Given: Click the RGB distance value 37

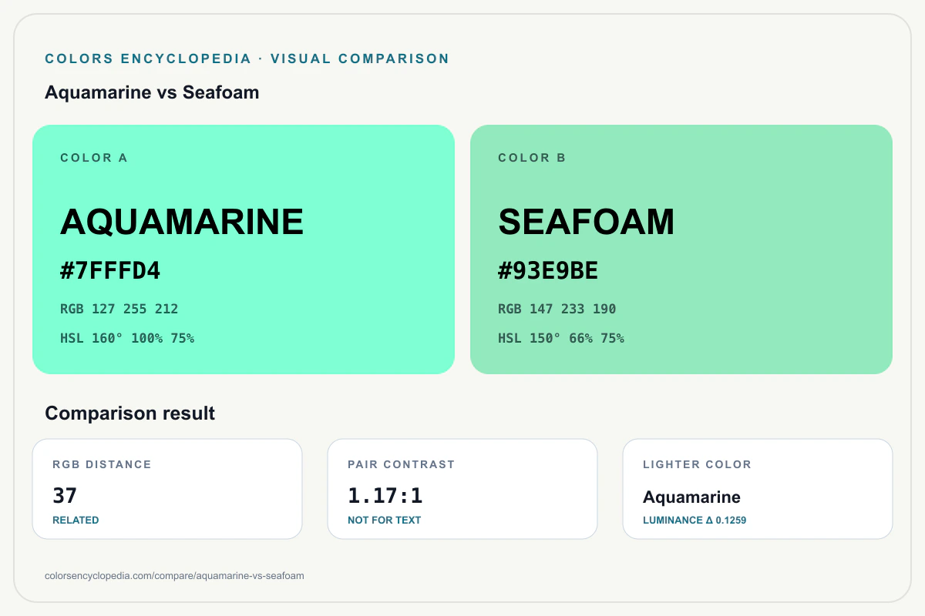Looking at the screenshot, I should 65,496.
